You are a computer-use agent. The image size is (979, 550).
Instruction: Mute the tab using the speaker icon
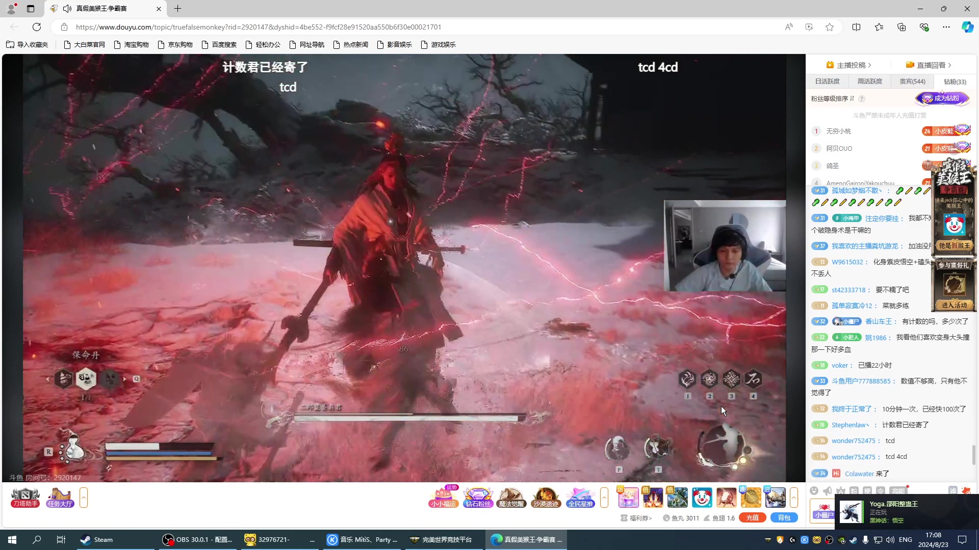(67, 9)
